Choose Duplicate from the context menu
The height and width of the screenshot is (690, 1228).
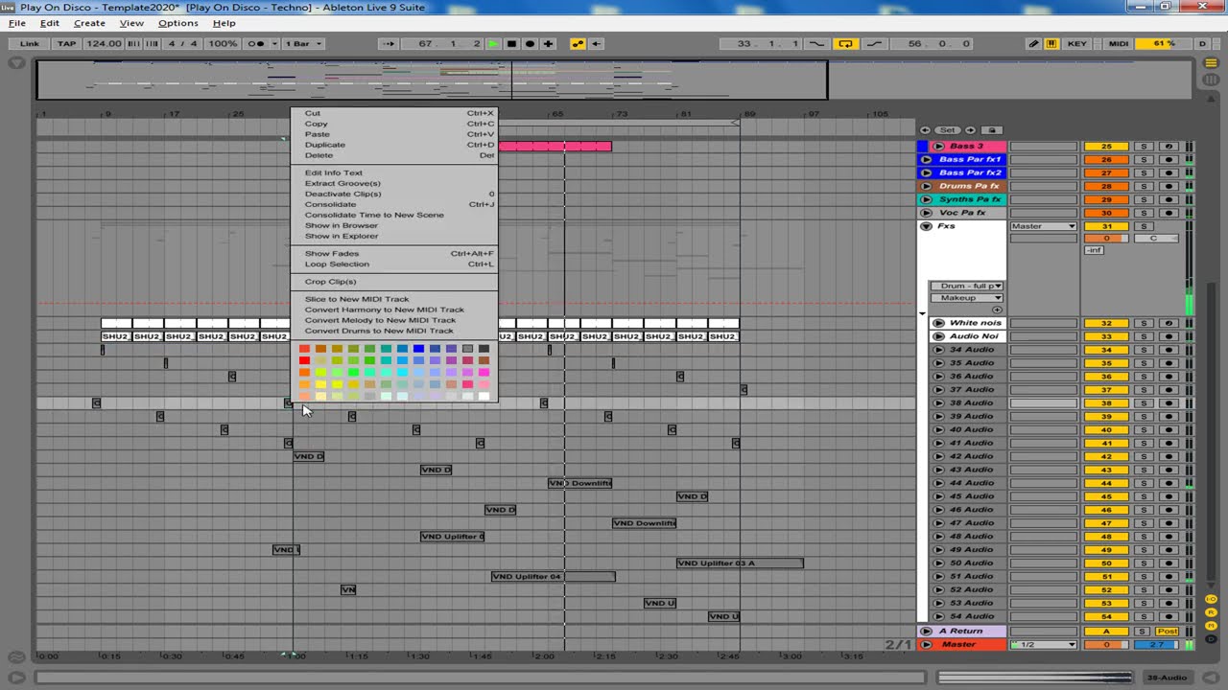pos(393,145)
